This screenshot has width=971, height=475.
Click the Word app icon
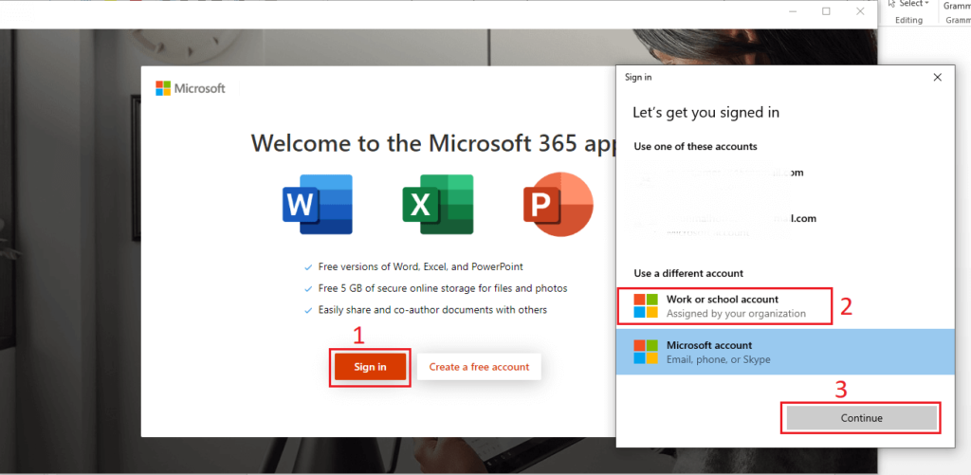[x=318, y=205]
